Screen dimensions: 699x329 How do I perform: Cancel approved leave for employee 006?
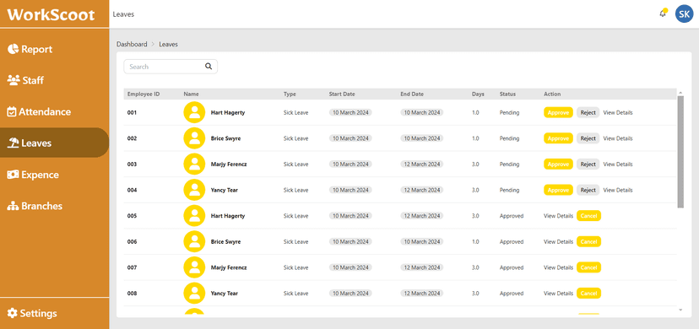coord(589,242)
